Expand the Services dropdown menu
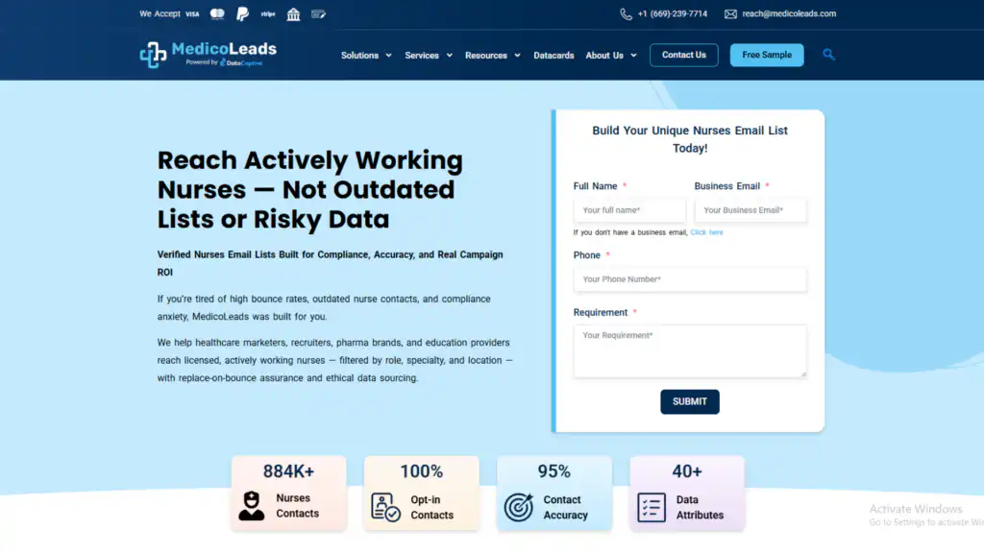 click(429, 55)
